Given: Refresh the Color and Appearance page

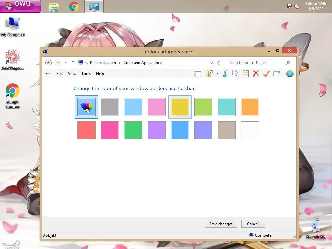Looking at the screenshot, I should click(219, 63).
